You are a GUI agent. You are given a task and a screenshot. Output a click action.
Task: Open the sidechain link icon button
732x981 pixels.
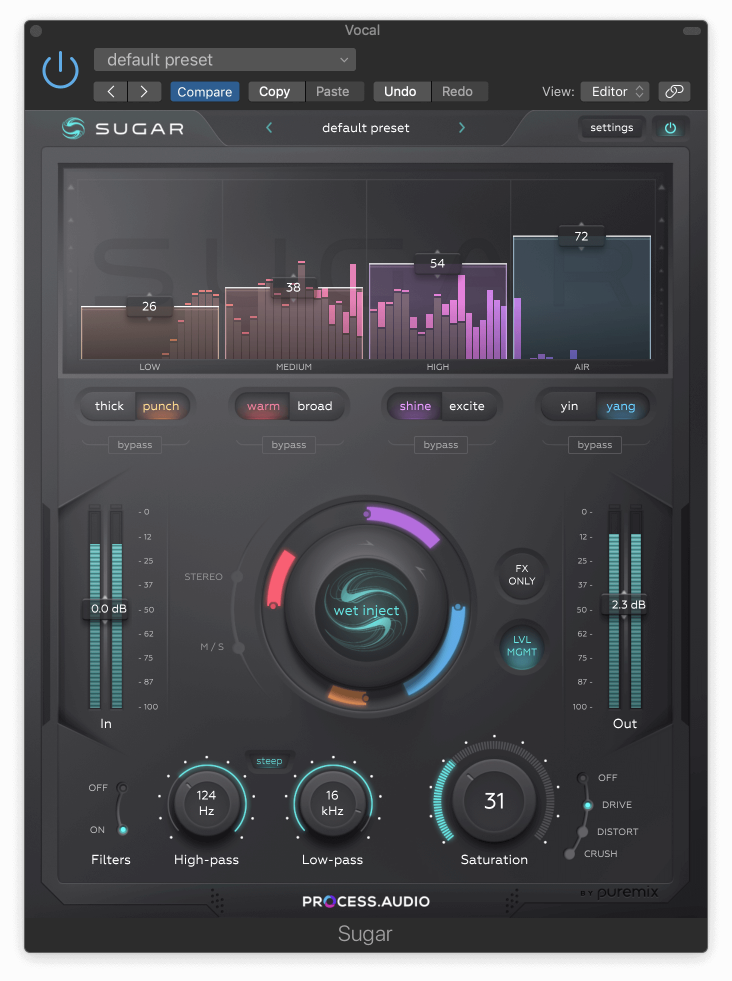tap(674, 91)
